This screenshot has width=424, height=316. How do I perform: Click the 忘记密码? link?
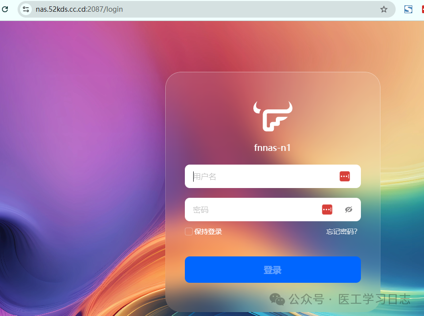click(342, 232)
